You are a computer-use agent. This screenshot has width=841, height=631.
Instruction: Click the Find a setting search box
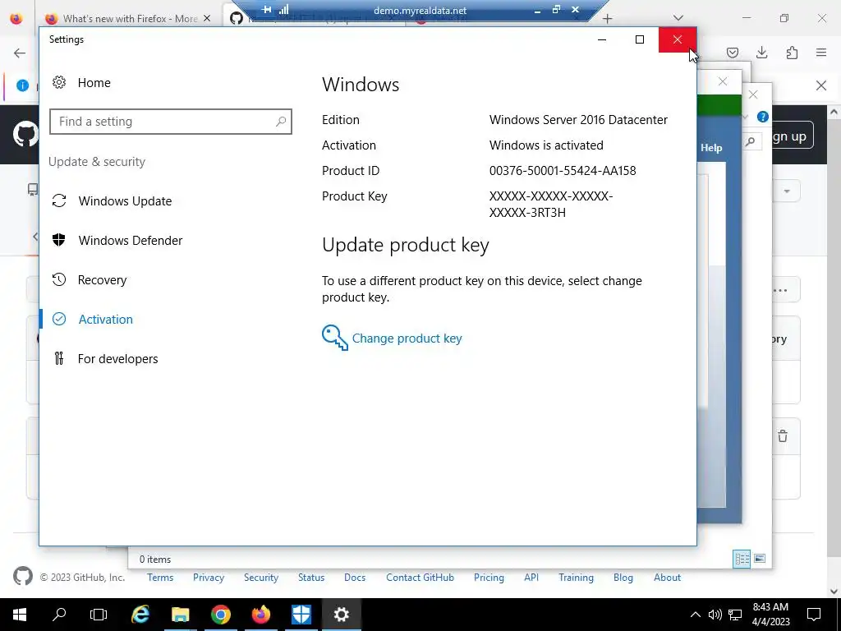(171, 122)
